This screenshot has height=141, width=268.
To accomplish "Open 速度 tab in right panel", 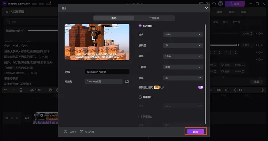I will coord(219,12).
